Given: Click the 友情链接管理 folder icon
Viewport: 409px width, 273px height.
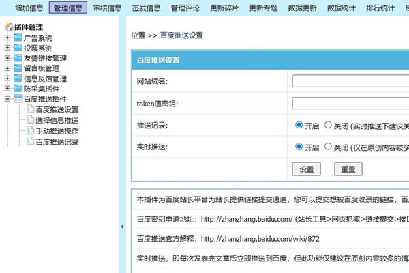Looking at the screenshot, I should point(18,59).
